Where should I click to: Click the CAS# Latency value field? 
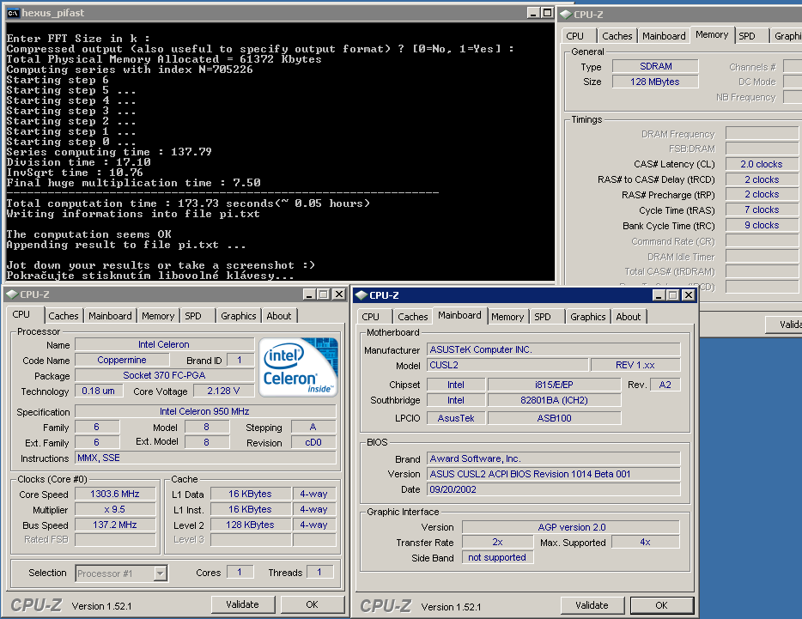(761, 164)
